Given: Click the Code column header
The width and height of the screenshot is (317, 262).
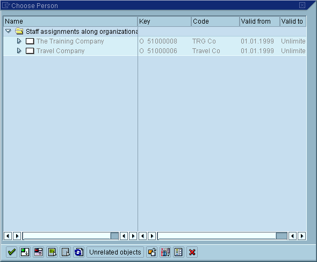Looking at the screenshot, I should (x=215, y=21).
